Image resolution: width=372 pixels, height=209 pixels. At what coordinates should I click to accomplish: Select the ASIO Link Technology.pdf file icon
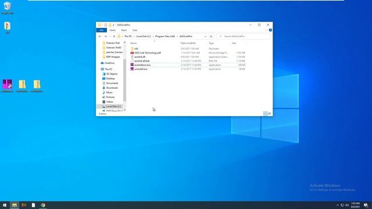132,53
